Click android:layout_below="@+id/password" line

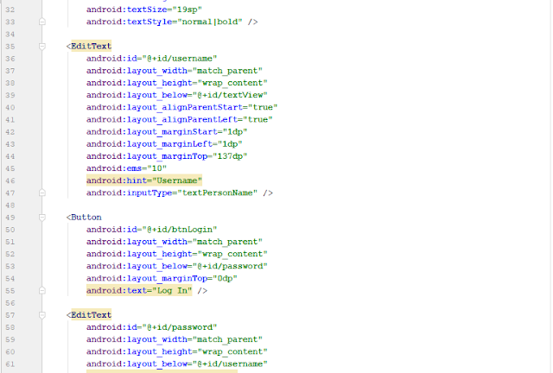176,266
